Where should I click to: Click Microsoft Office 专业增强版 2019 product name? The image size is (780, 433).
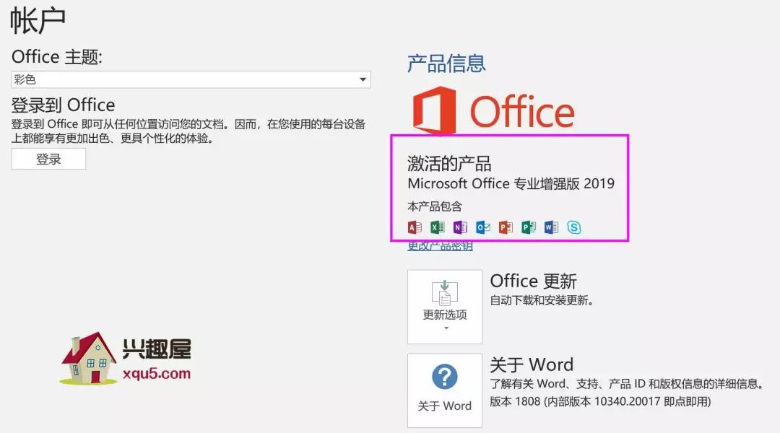click(511, 183)
